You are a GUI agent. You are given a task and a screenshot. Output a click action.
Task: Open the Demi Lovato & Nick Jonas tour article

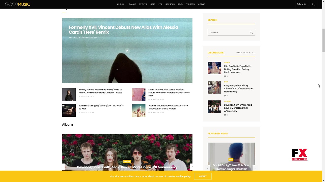pyautogui.click(x=169, y=93)
